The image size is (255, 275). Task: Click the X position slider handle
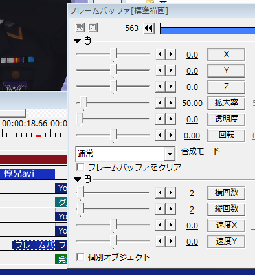pyautogui.click(x=113, y=55)
